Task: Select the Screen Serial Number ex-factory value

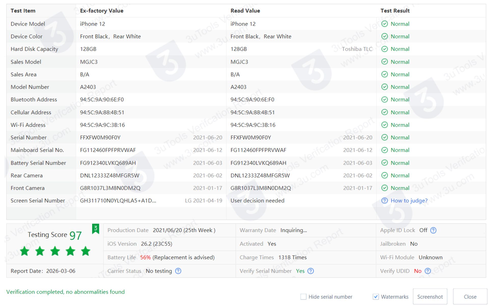Action: (x=118, y=201)
